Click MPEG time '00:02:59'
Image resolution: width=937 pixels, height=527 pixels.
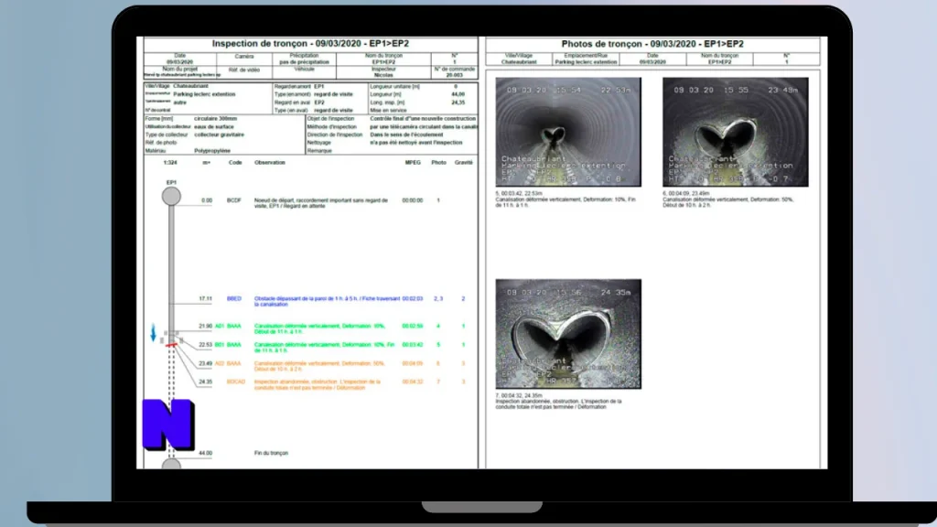click(x=413, y=327)
